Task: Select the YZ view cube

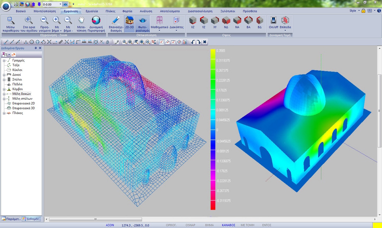Action: click(x=204, y=22)
